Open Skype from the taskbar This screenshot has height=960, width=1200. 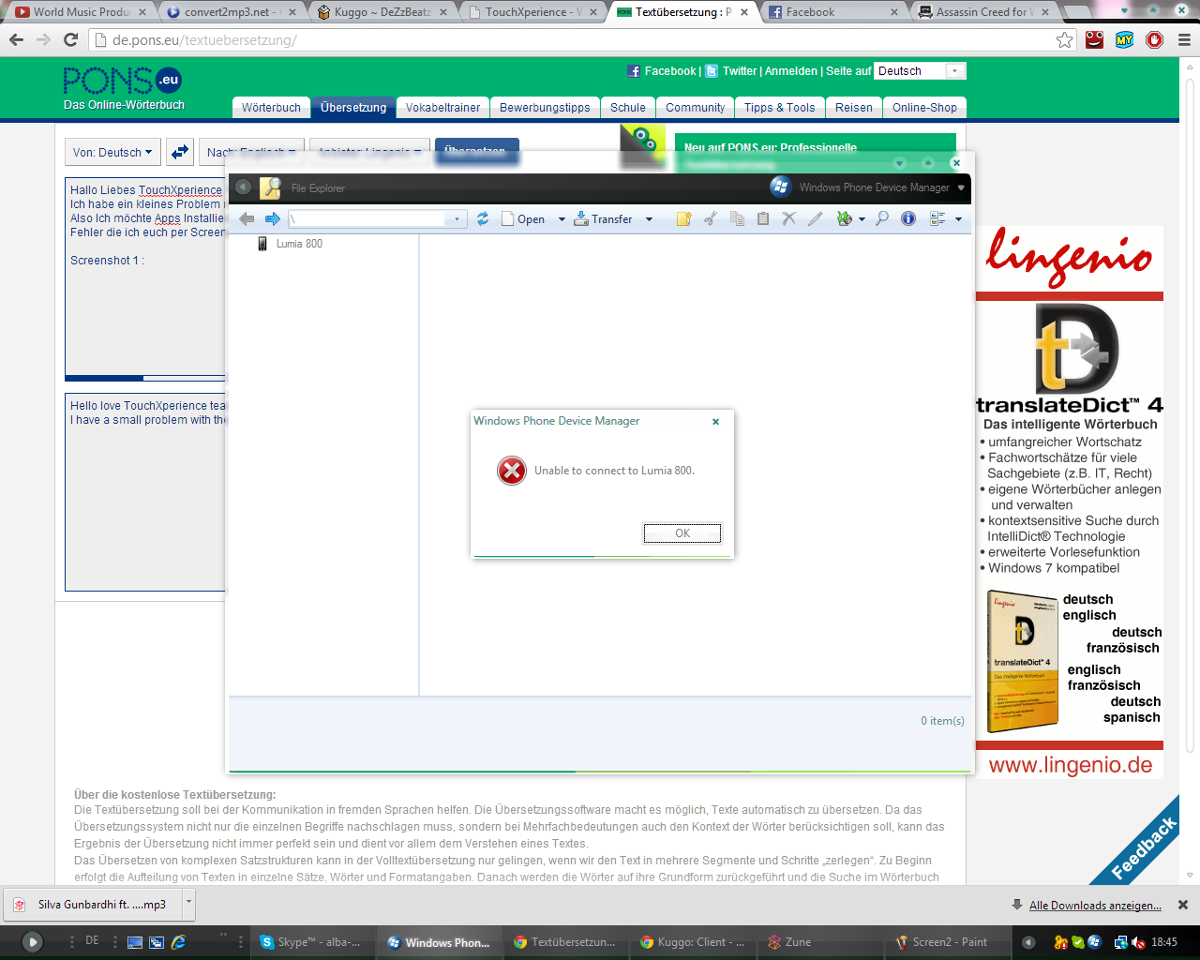pos(313,942)
